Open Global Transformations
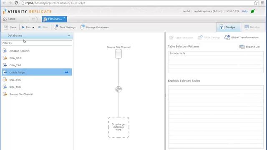Viewport: 267px width, 150px height. (242, 37)
